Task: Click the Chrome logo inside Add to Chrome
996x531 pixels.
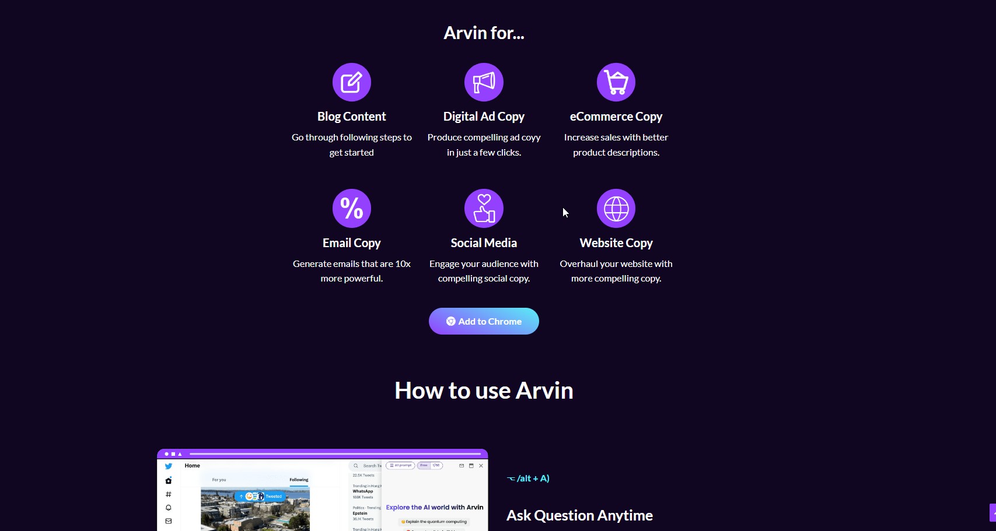Action: (450, 321)
